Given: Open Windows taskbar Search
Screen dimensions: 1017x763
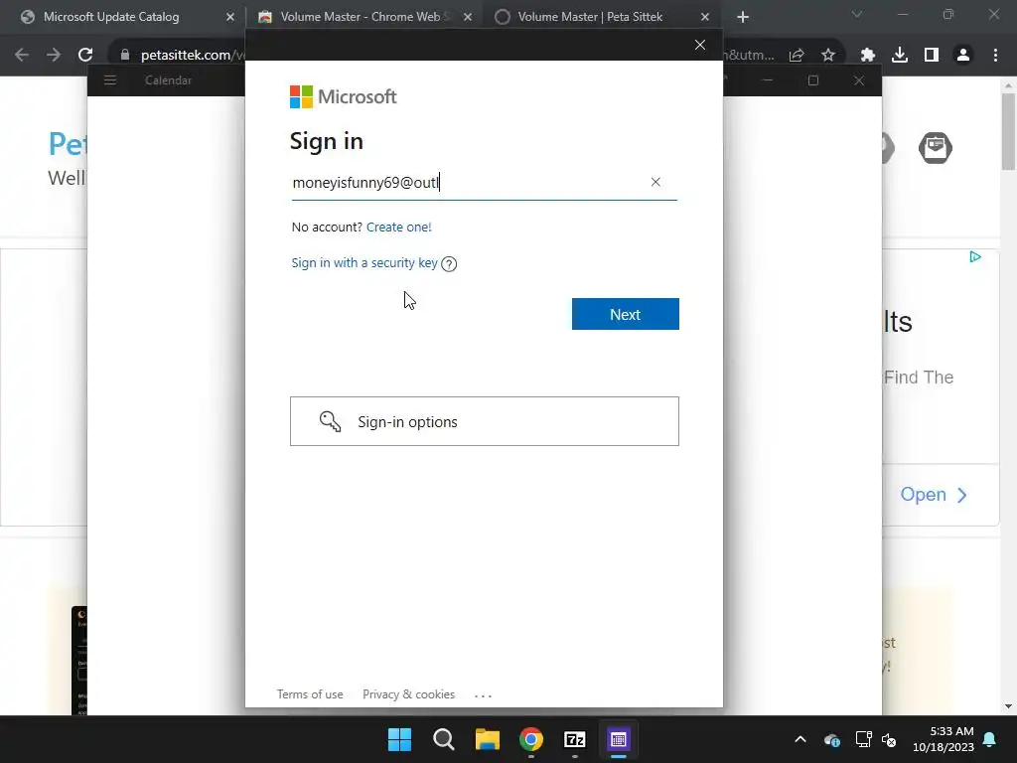Looking at the screenshot, I should [x=444, y=739].
